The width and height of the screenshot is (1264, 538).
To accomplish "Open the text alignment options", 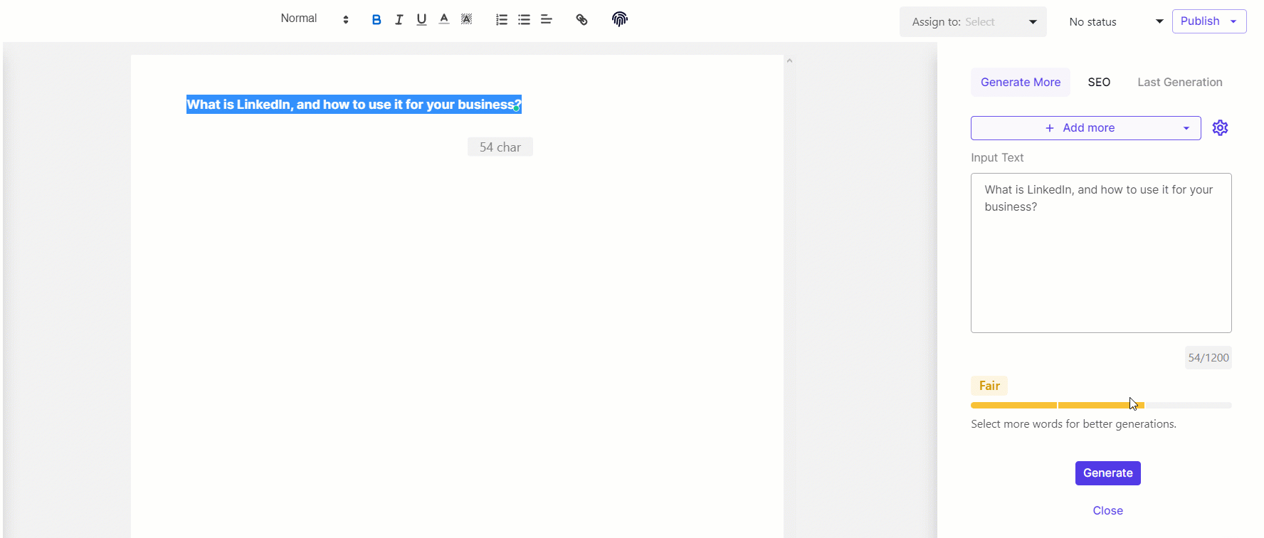I will pos(547,20).
